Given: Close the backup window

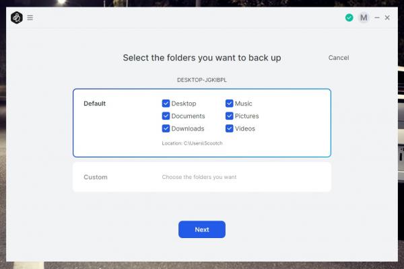Looking at the screenshot, I should tap(387, 18).
